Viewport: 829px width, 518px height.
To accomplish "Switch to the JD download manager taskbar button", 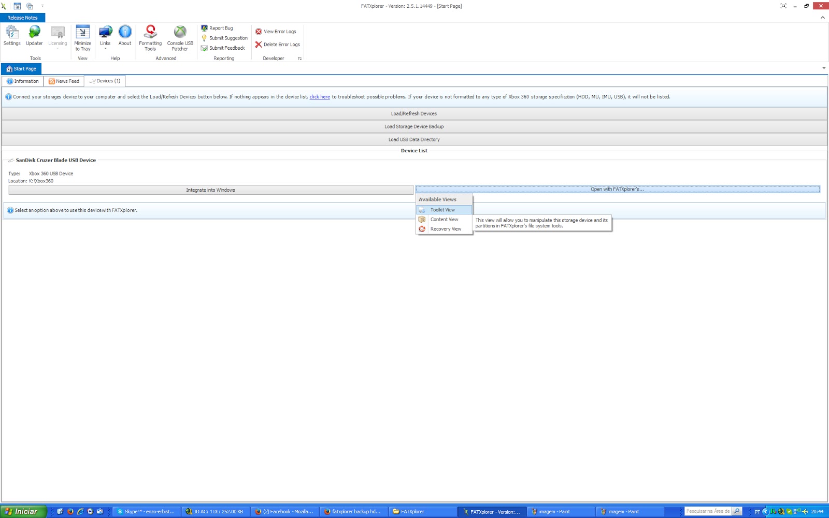I will click(215, 511).
